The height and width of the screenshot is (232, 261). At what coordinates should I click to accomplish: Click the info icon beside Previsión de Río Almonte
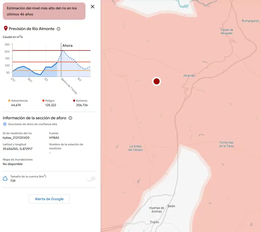pyautogui.click(x=59, y=29)
